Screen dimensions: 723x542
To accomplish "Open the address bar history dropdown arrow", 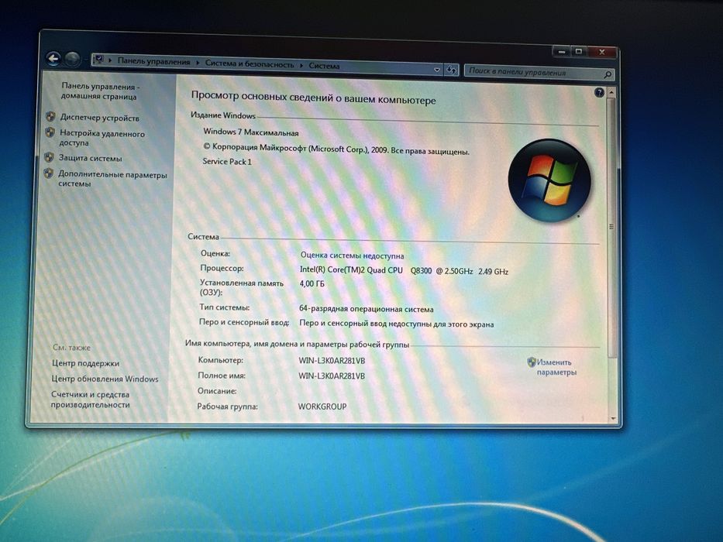I will [x=436, y=70].
